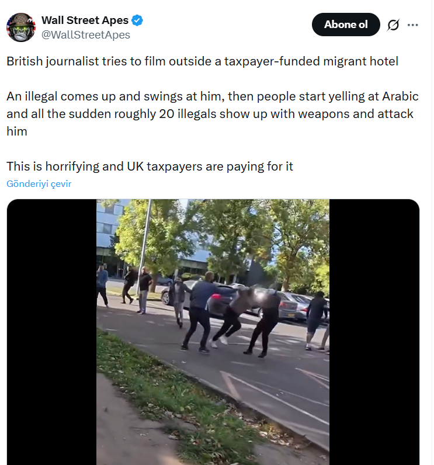Image resolution: width=434 pixels, height=465 pixels.
Task: Click the video's right black letterbox area
Action: tap(374, 332)
